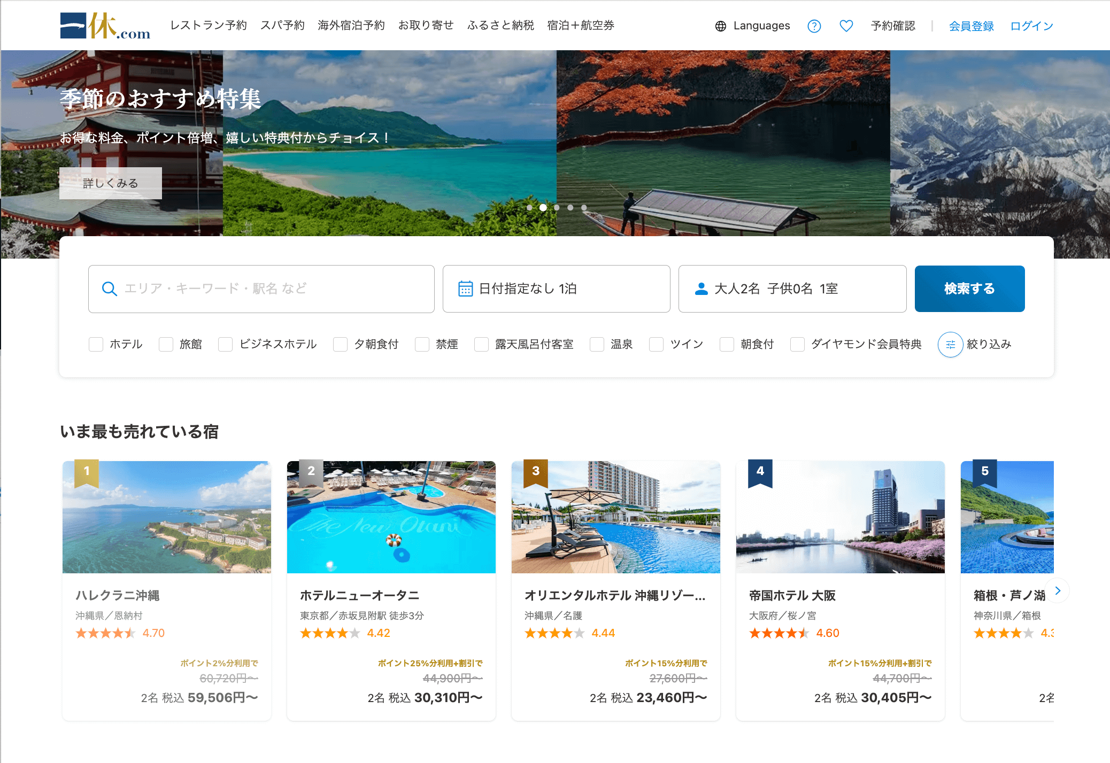The width and height of the screenshot is (1110, 763).
Task: Check the ホテル checkbox
Action: click(96, 345)
